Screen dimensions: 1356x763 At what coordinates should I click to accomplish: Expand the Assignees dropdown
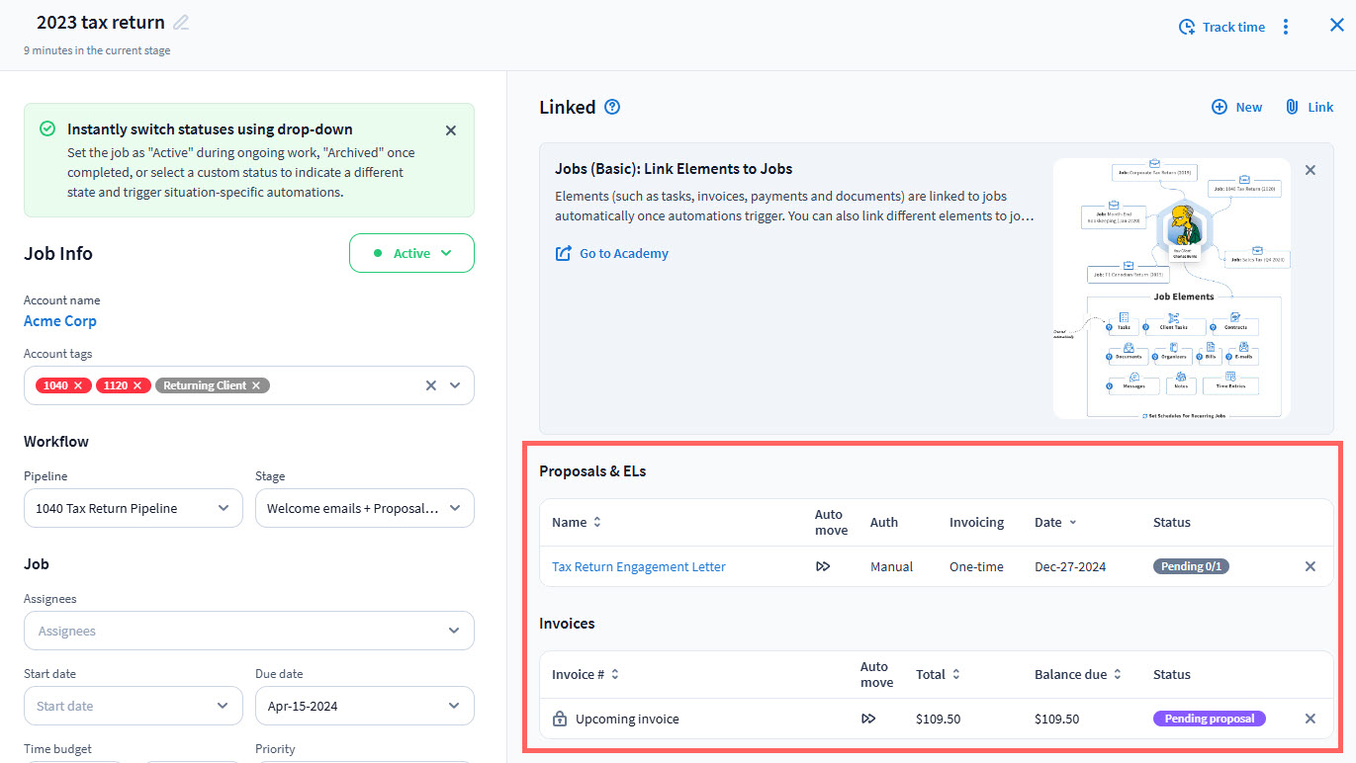pos(248,631)
